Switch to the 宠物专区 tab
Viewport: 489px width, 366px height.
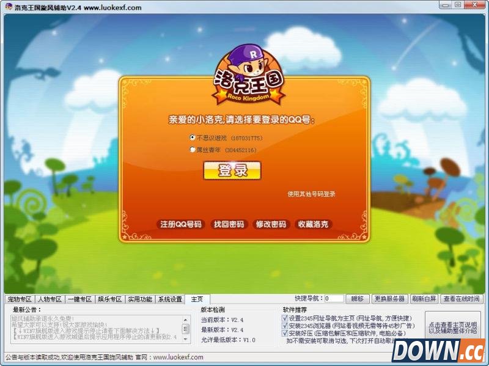click(20, 299)
